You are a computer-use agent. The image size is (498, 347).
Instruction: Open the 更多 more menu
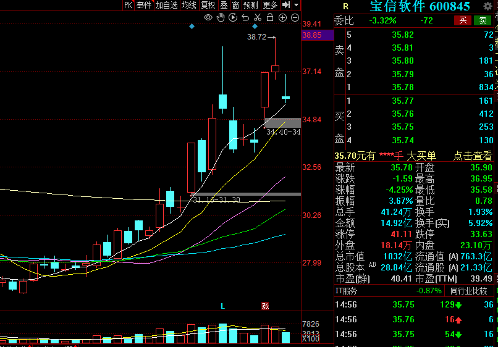pyautogui.click(x=270, y=5)
